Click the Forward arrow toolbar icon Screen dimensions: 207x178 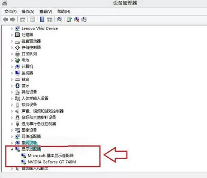(13, 19)
